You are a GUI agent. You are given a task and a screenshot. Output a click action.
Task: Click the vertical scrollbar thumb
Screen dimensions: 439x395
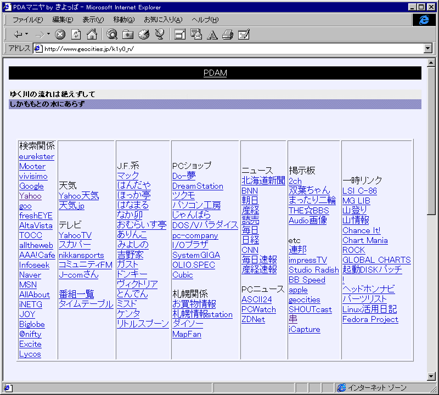pyautogui.click(x=431, y=140)
